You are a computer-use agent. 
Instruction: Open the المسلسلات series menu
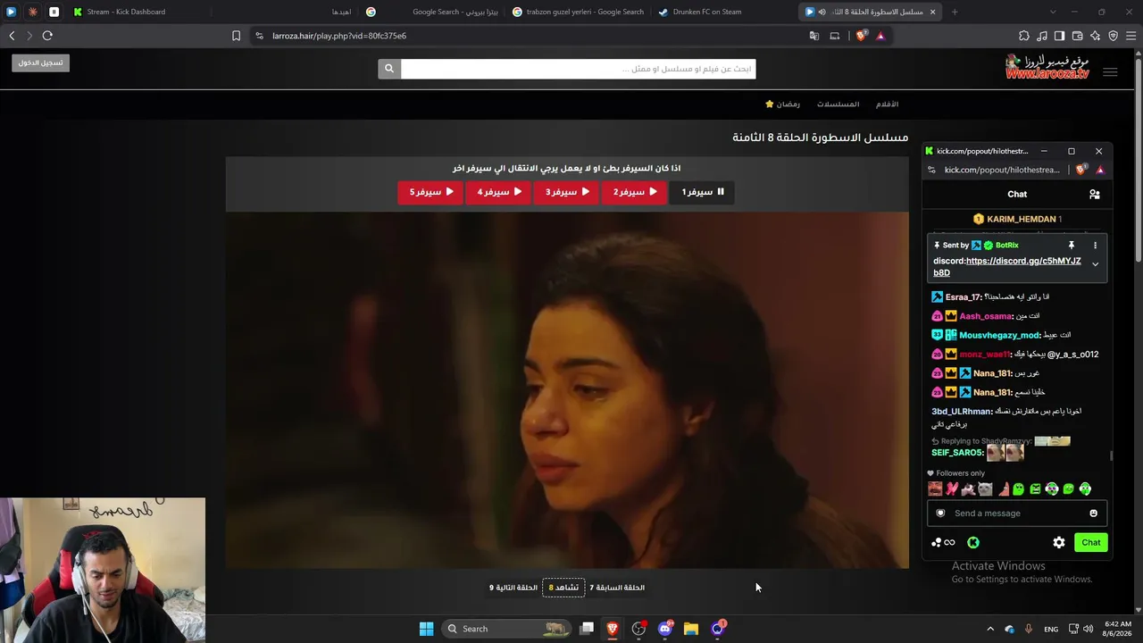[838, 104]
